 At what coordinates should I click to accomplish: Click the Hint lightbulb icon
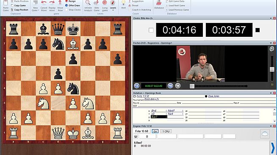coord(124,3)
